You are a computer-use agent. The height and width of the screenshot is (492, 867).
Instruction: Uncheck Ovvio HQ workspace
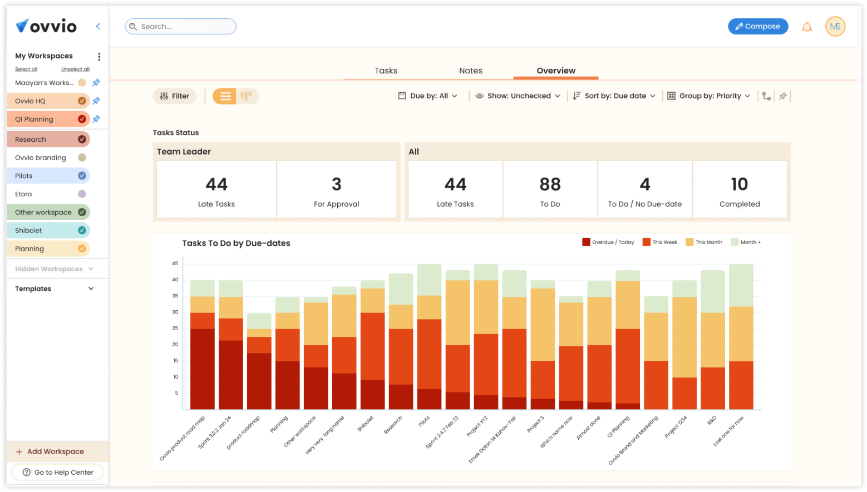coord(82,101)
